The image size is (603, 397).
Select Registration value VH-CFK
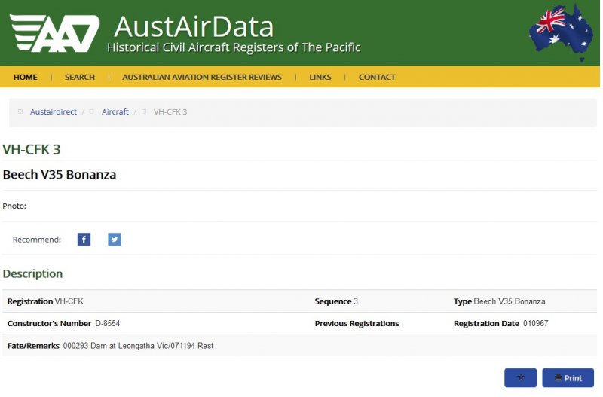coord(69,301)
